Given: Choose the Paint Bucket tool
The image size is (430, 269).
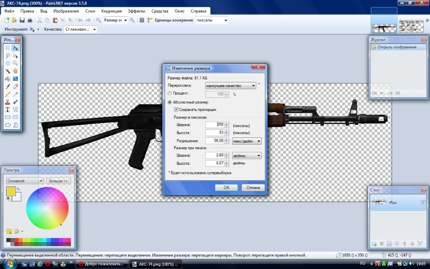Looking at the screenshot, I should (x=8, y=78).
